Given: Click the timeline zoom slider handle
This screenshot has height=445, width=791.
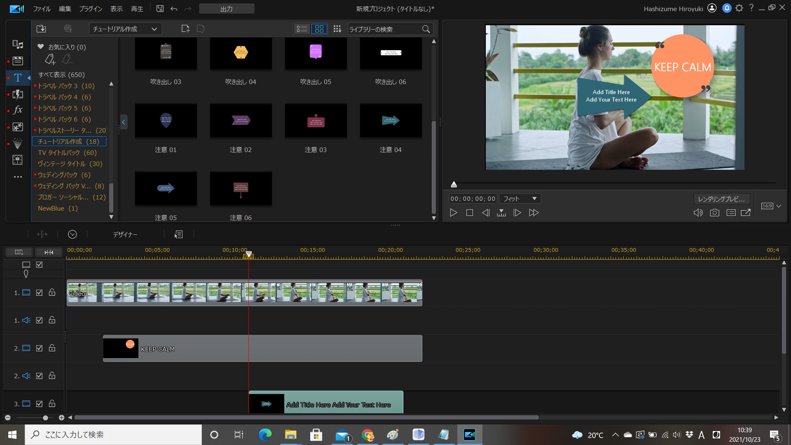Looking at the screenshot, I should pos(45,418).
